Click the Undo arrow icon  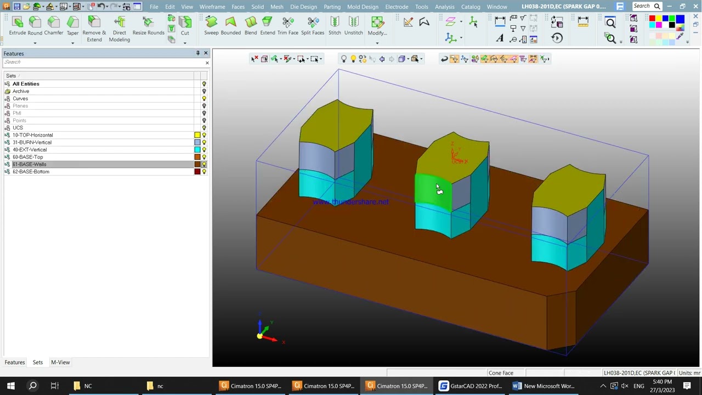pyautogui.click(x=101, y=7)
